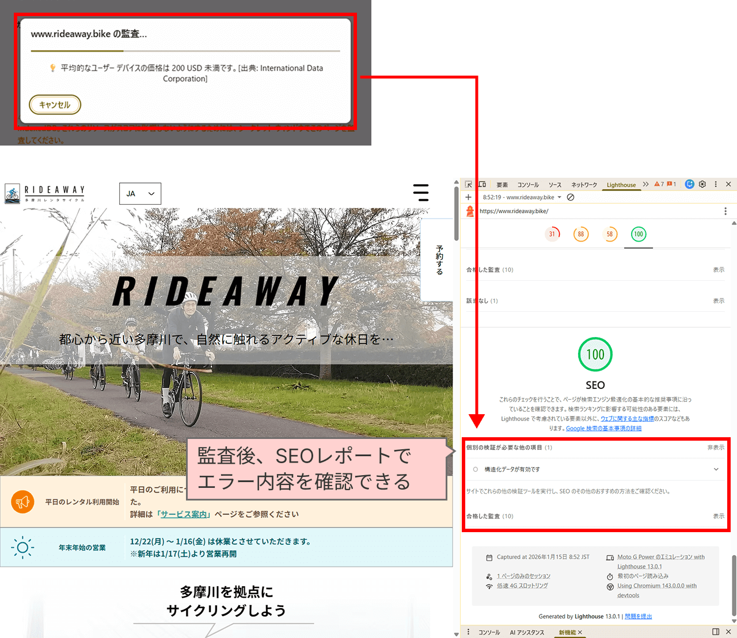Open Lighthouse report tools three-dot menu
This screenshot has width=737, height=638.
(725, 211)
